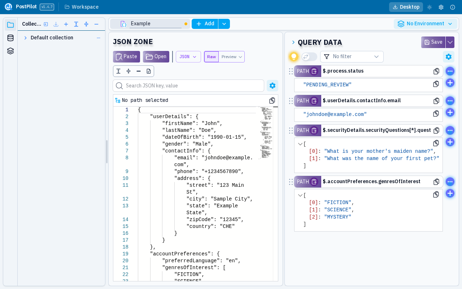
Task: Expand the Default collection tree item
Action: tap(26, 38)
